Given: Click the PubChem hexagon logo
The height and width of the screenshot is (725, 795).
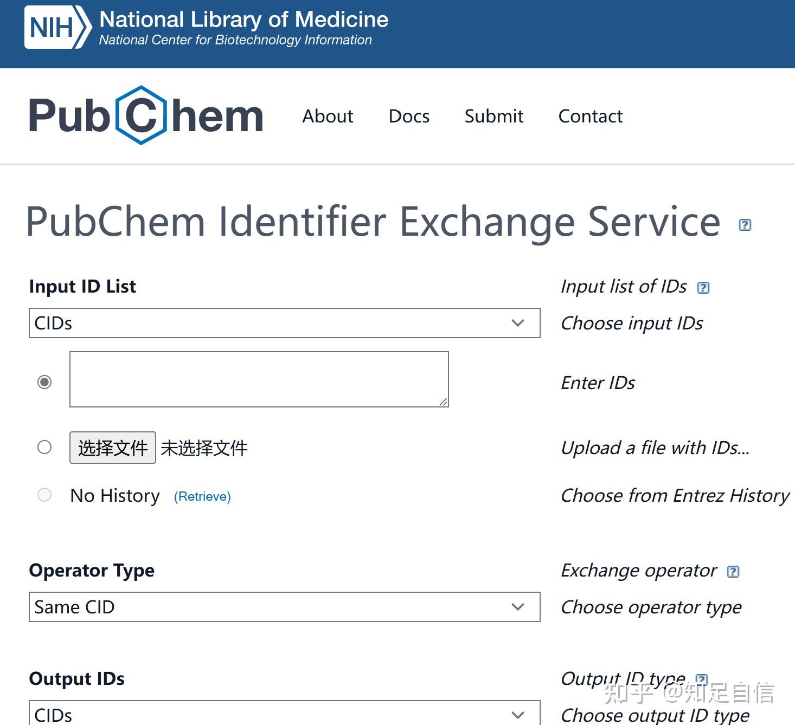Looking at the screenshot, I should coord(141,115).
